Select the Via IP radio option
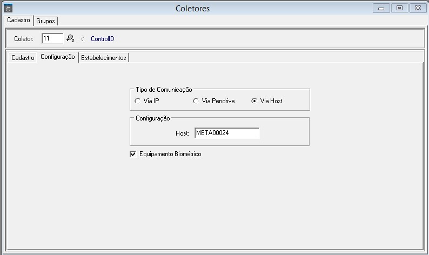 pyautogui.click(x=137, y=101)
